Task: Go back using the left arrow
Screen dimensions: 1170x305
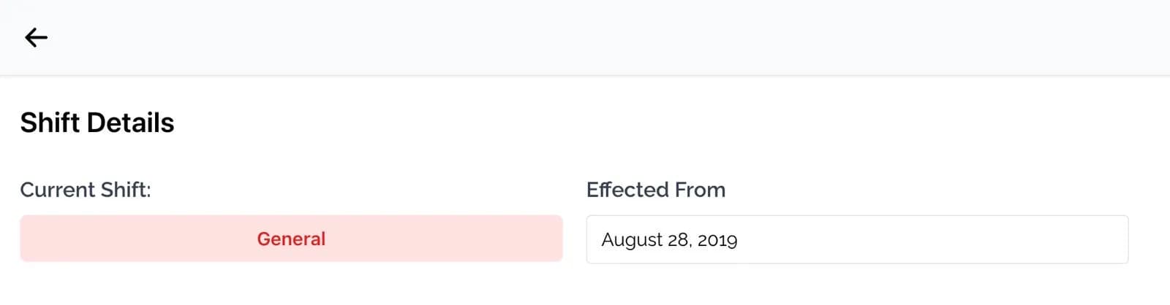Action: (x=36, y=37)
